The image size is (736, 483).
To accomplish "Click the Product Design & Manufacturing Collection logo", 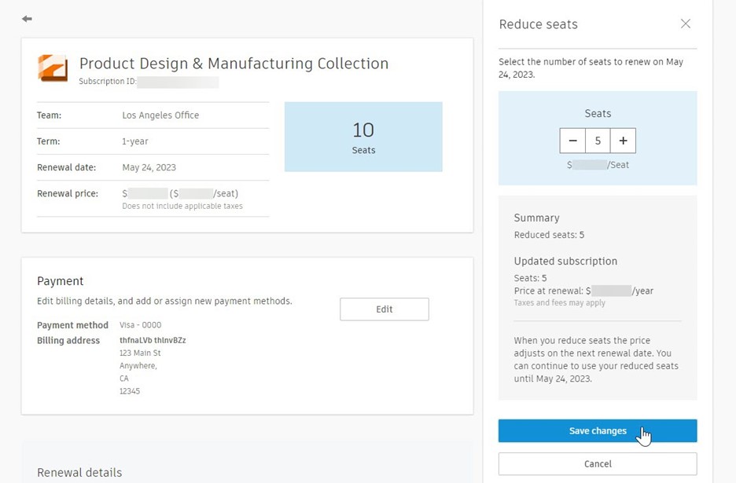I will 53,68.
